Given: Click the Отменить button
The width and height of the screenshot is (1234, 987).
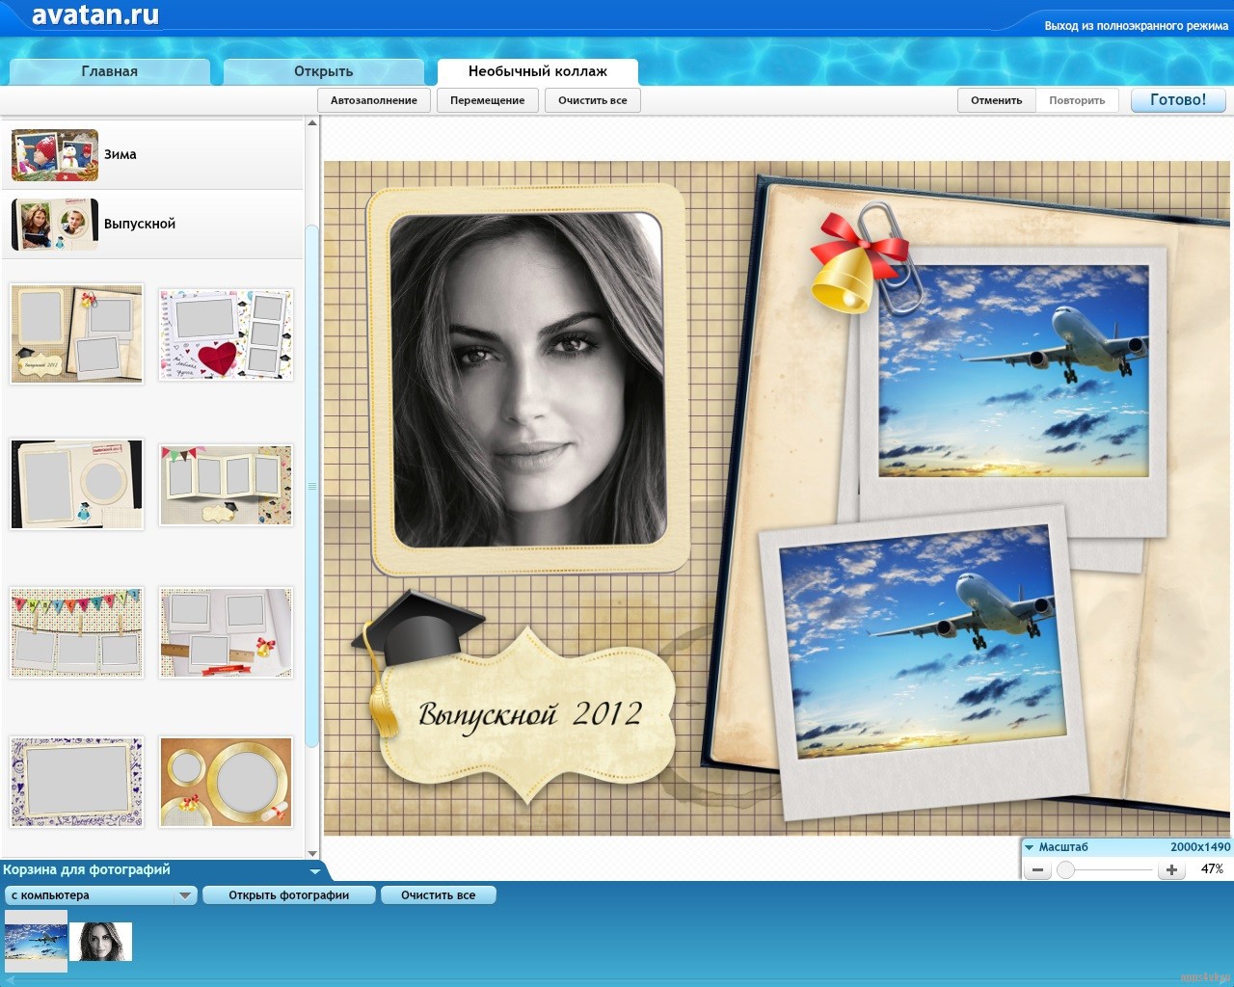Looking at the screenshot, I should [997, 100].
